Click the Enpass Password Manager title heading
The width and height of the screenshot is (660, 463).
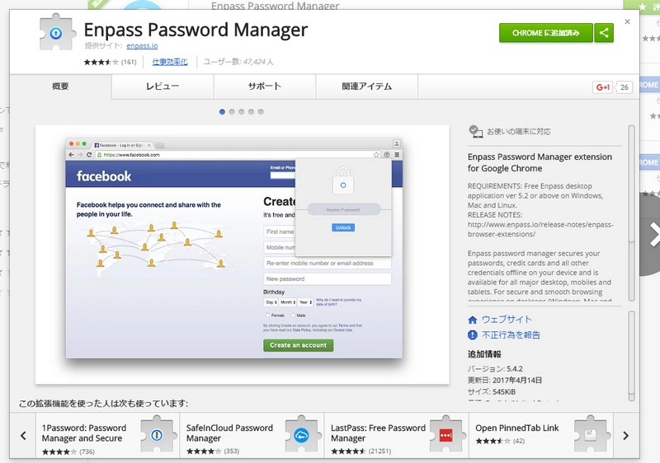tap(196, 30)
